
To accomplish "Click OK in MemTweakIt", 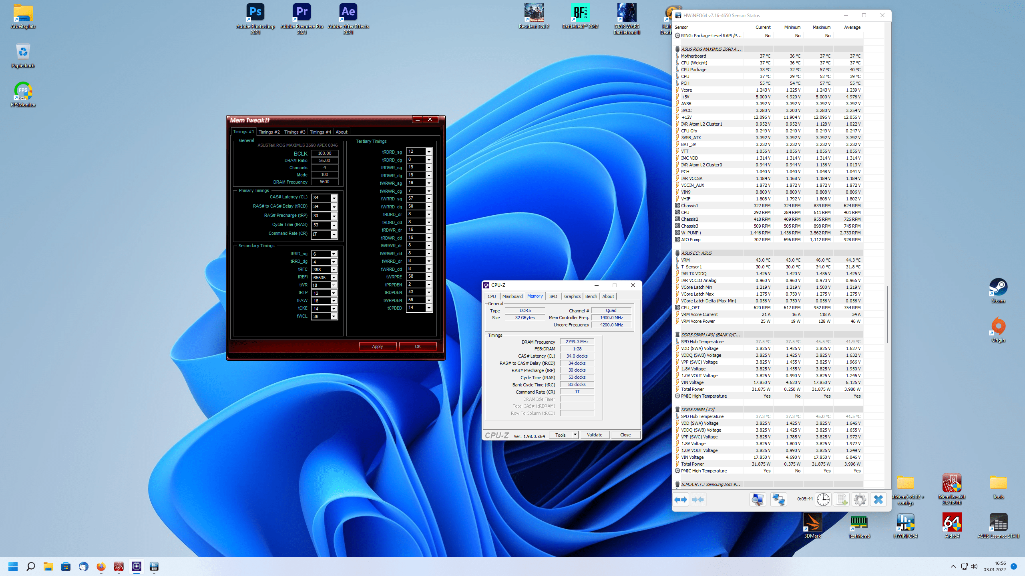I will [418, 346].
